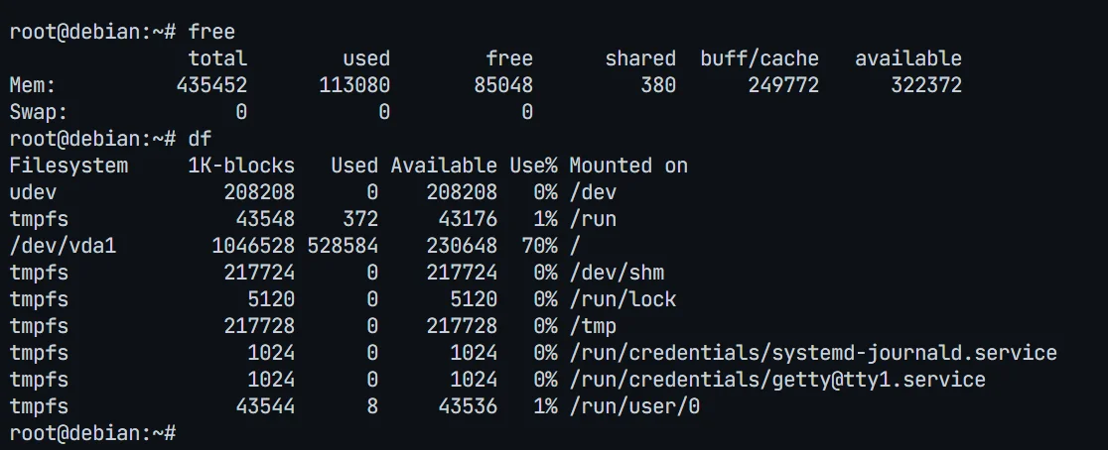Click the 217728 block count for /tmp
The image size is (1108, 450).
[259, 326]
